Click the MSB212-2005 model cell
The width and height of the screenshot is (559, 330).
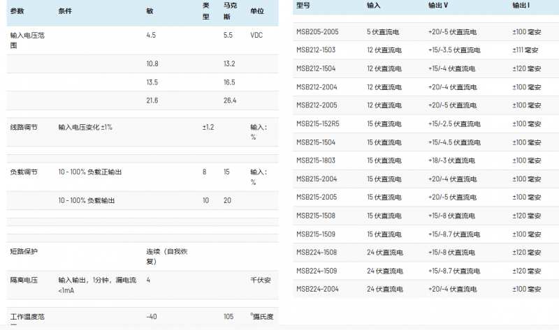click(317, 105)
